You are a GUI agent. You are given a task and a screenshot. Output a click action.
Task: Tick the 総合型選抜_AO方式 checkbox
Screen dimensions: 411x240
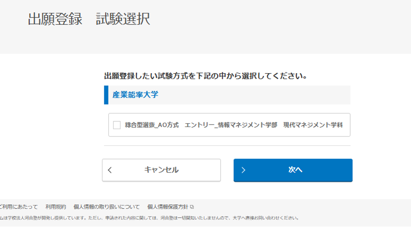pyautogui.click(x=117, y=125)
